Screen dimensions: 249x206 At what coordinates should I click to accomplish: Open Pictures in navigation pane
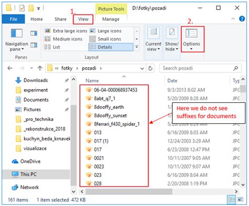(x=32, y=110)
